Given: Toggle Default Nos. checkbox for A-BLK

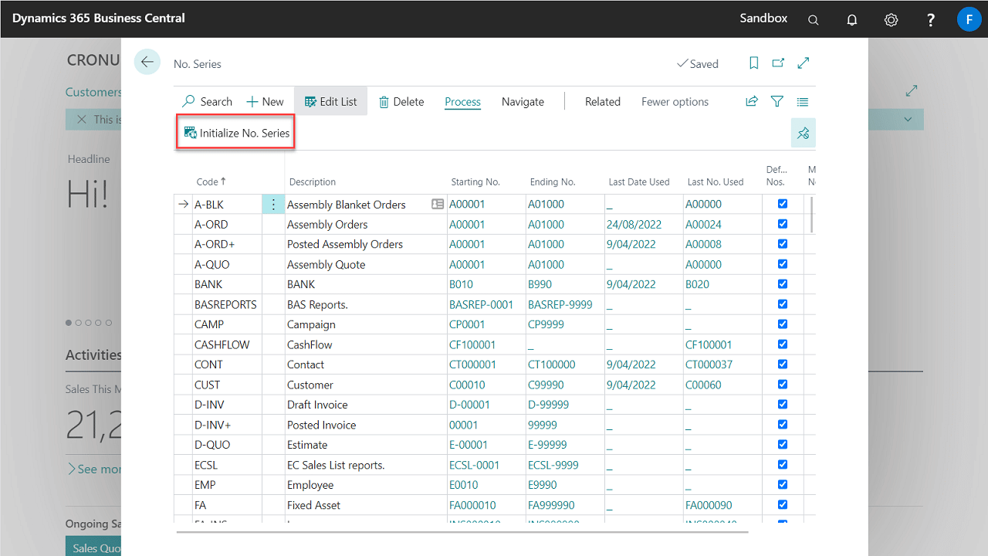Looking at the screenshot, I should click(783, 204).
